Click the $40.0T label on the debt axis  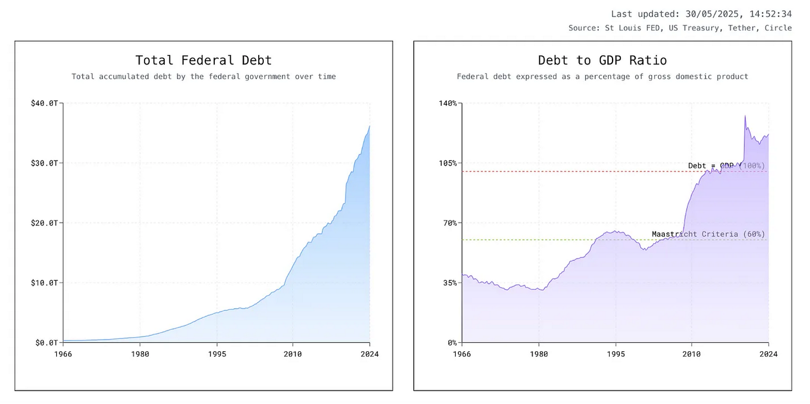click(44, 103)
